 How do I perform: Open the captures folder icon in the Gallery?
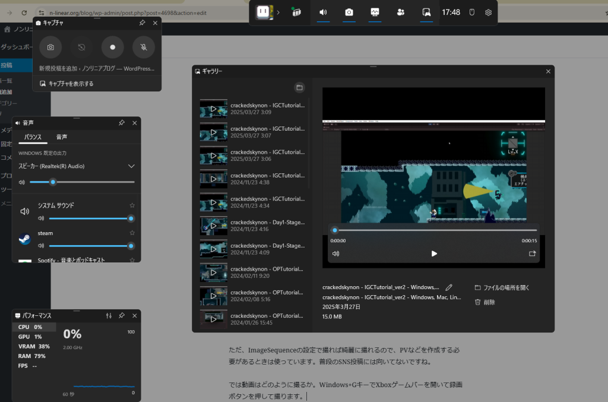(299, 87)
